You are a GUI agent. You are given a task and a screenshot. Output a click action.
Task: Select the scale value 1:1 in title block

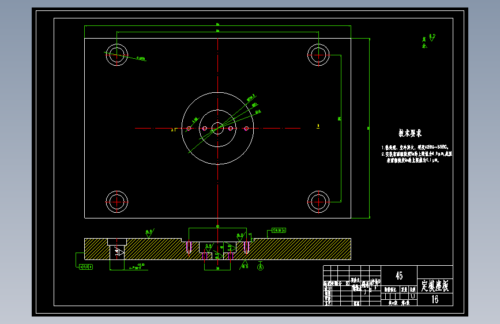(x=412, y=296)
